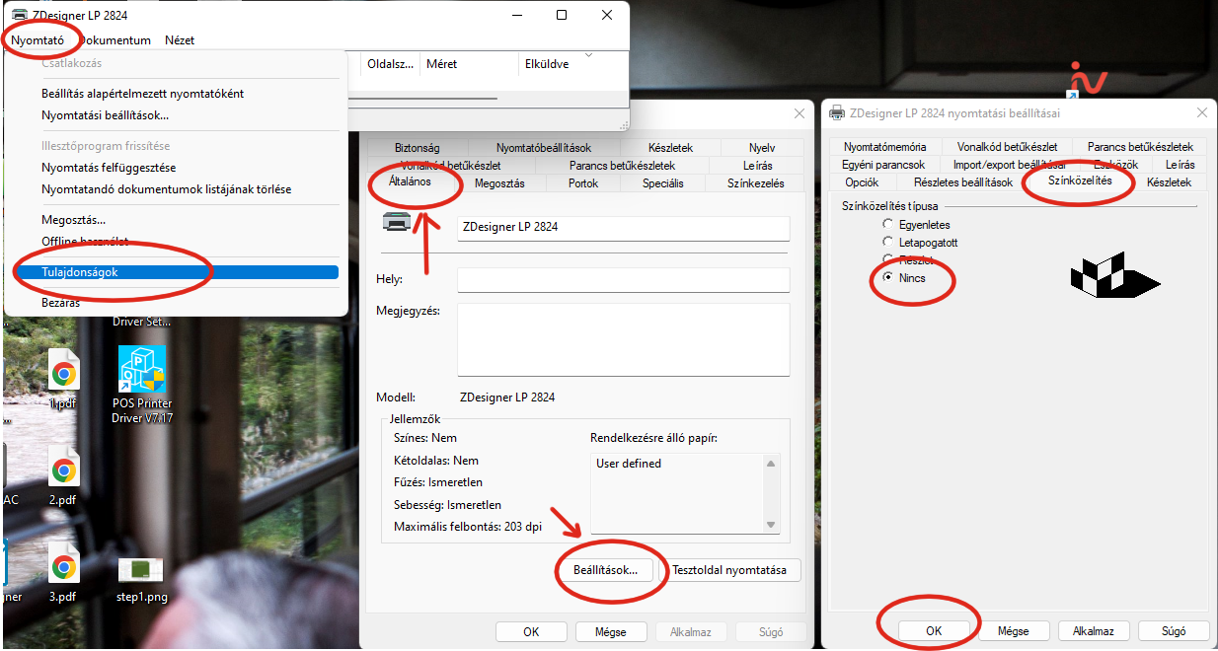Image resolution: width=1218 pixels, height=651 pixels.
Task: Open the Dokumentum menu
Action: coord(114,40)
